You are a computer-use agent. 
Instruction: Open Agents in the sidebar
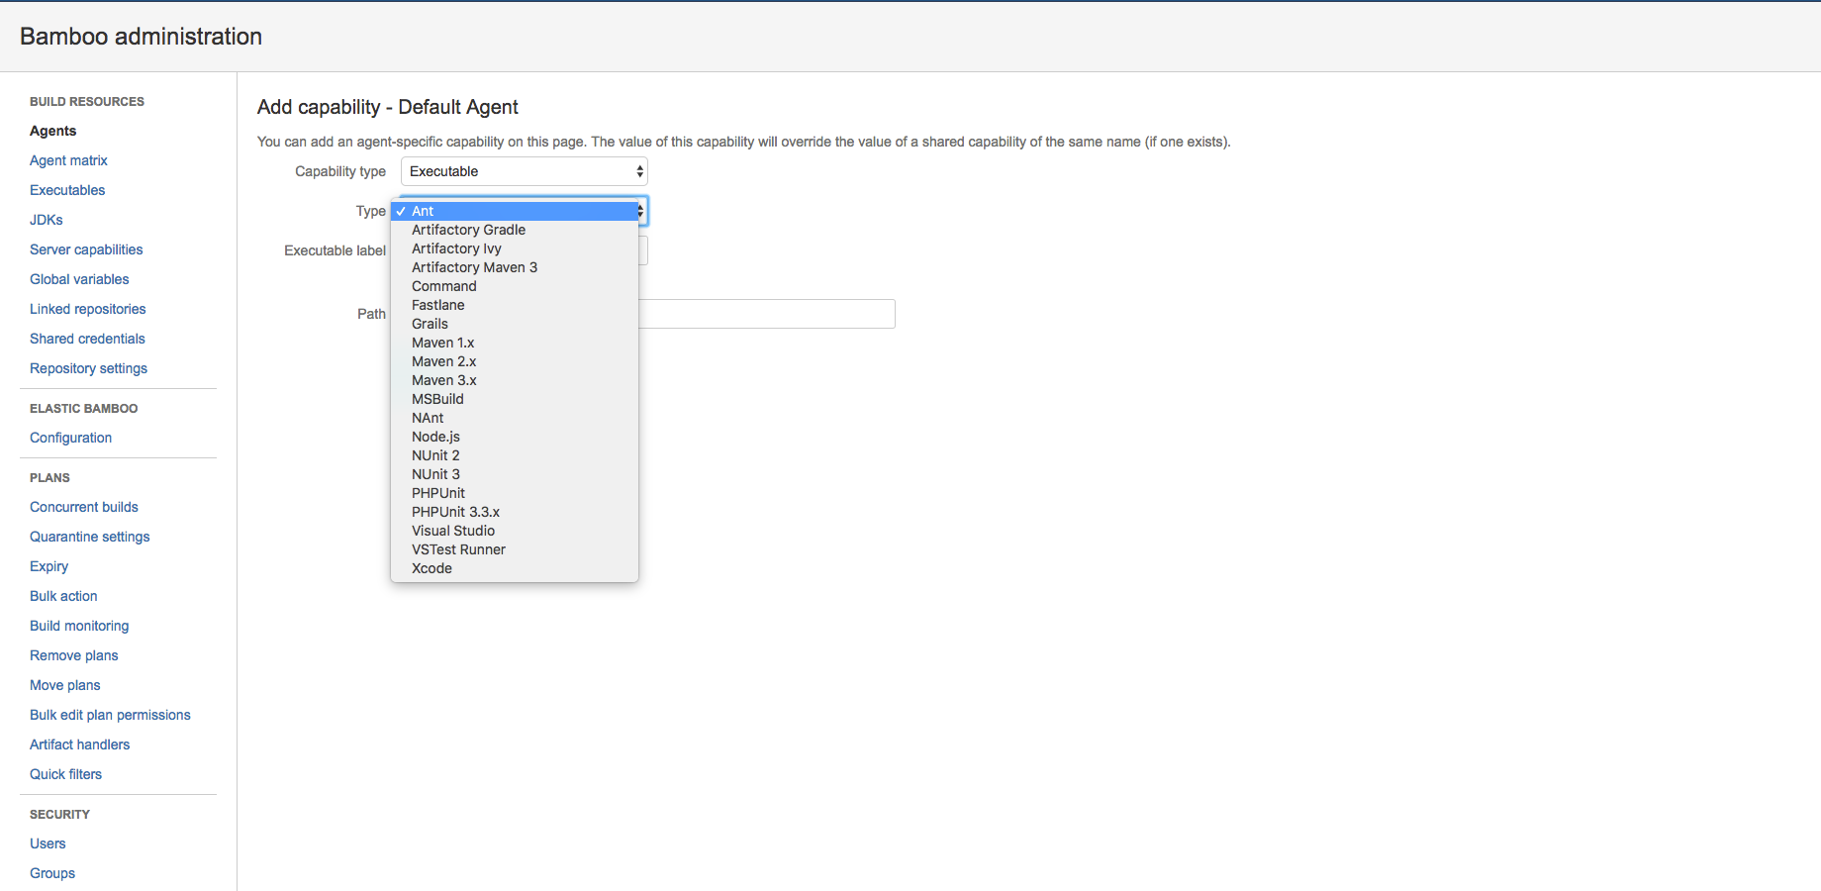pyautogui.click(x=53, y=131)
